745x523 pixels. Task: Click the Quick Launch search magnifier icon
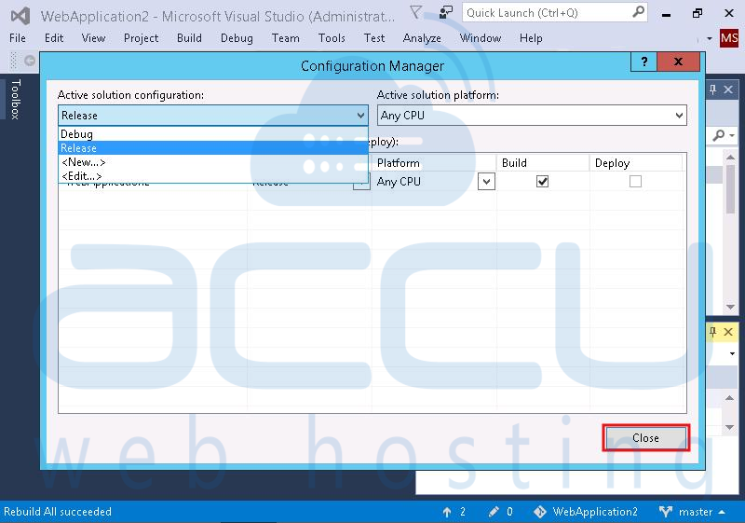point(639,12)
